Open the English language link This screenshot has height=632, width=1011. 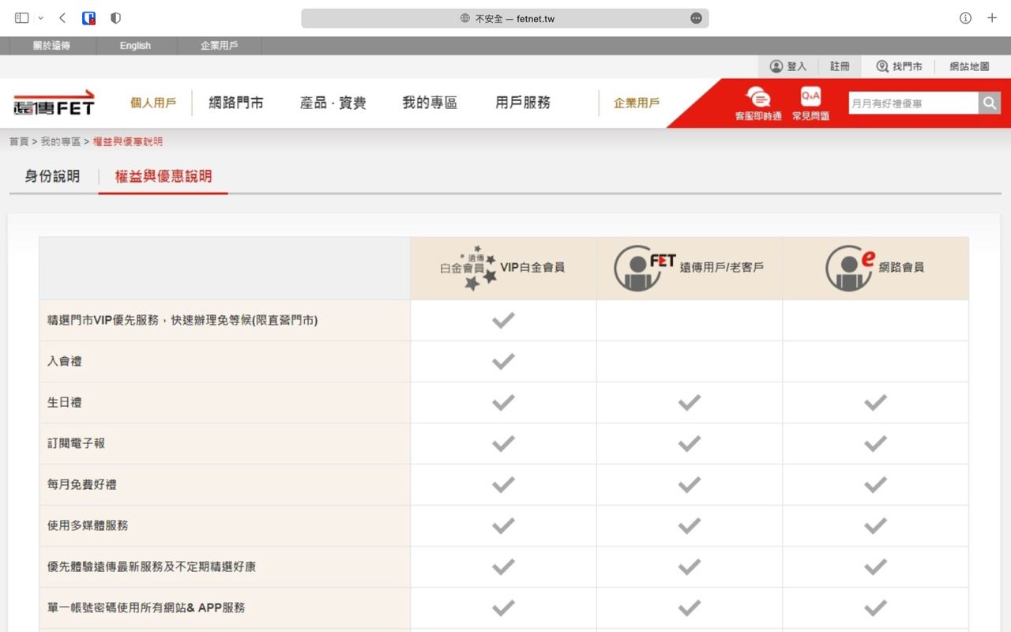click(x=135, y=46)
